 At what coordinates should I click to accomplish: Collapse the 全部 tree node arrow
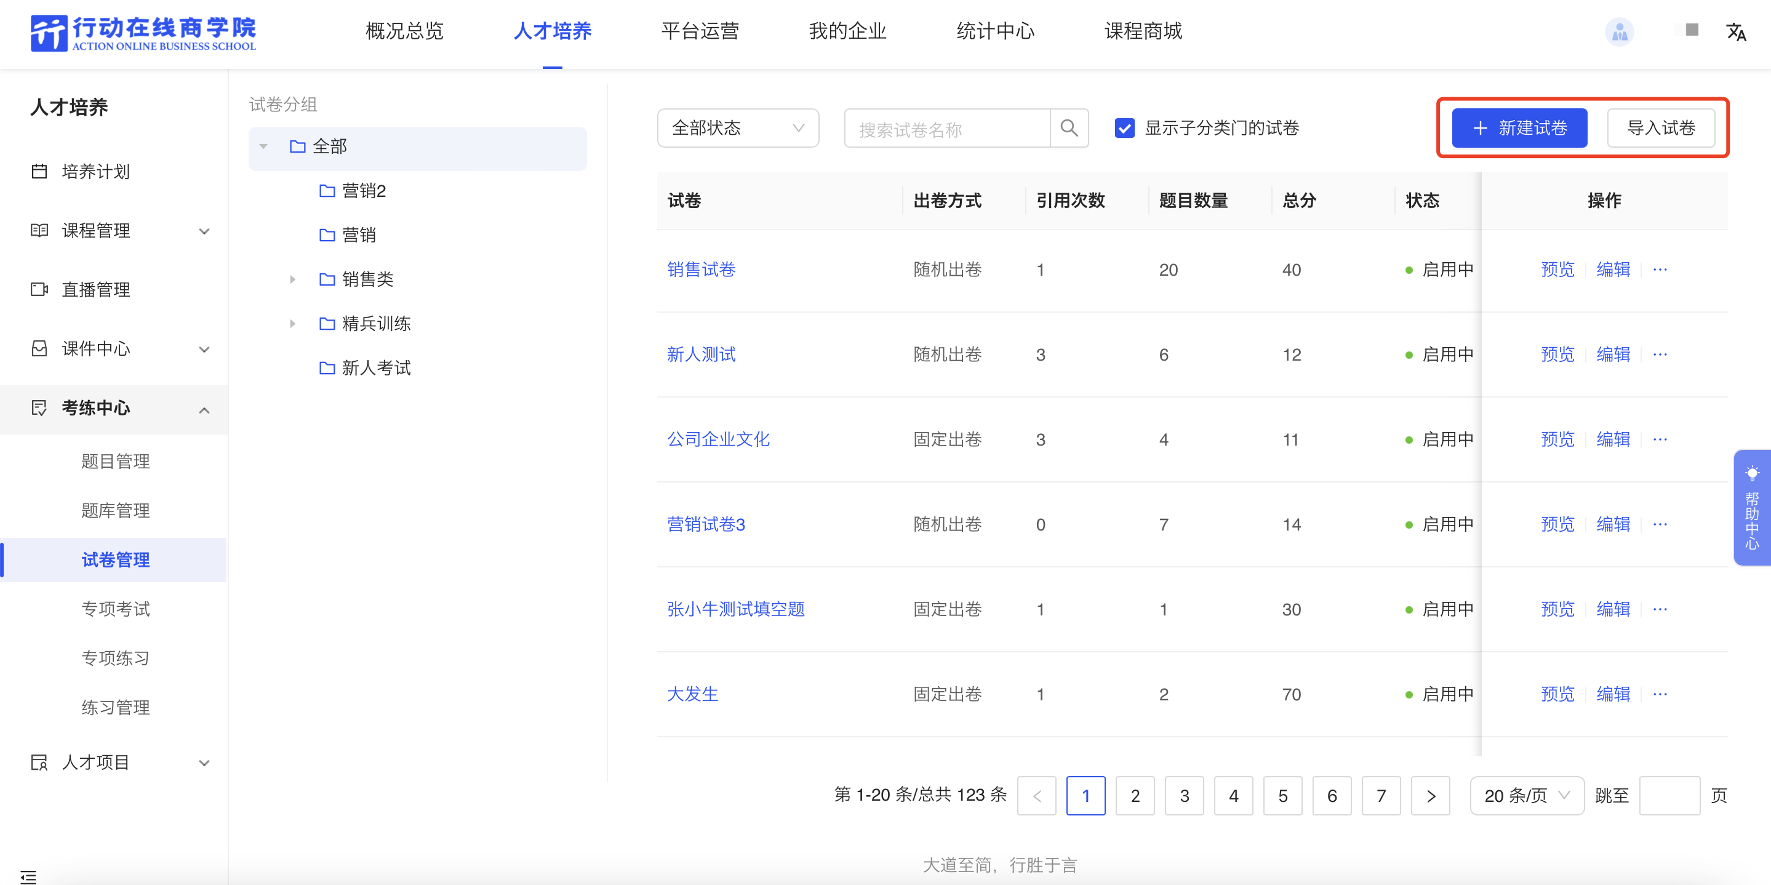pos(263,146)
